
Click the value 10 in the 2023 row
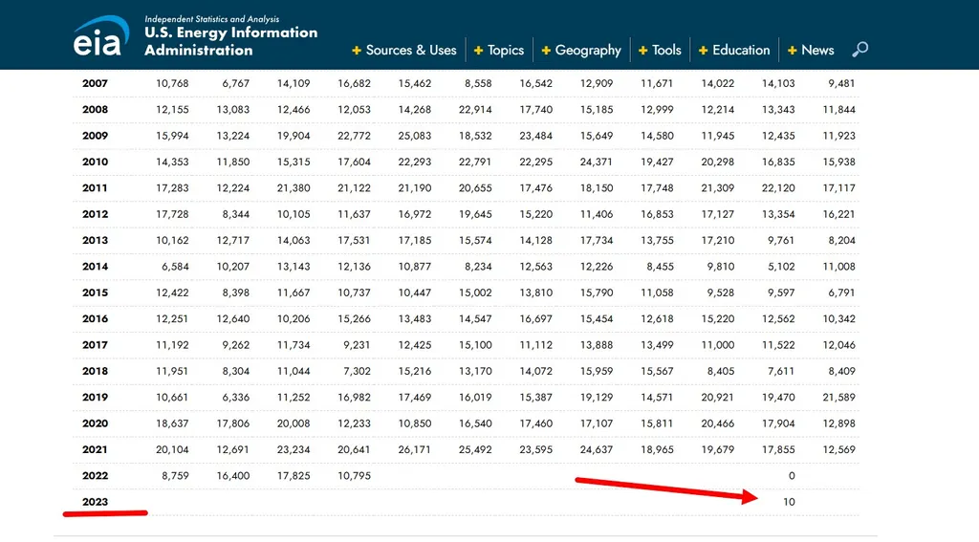coord(789,502)
